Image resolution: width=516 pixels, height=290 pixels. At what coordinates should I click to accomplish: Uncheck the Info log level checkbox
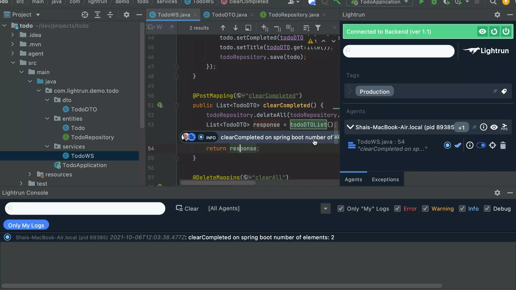(x=462, y=209)
